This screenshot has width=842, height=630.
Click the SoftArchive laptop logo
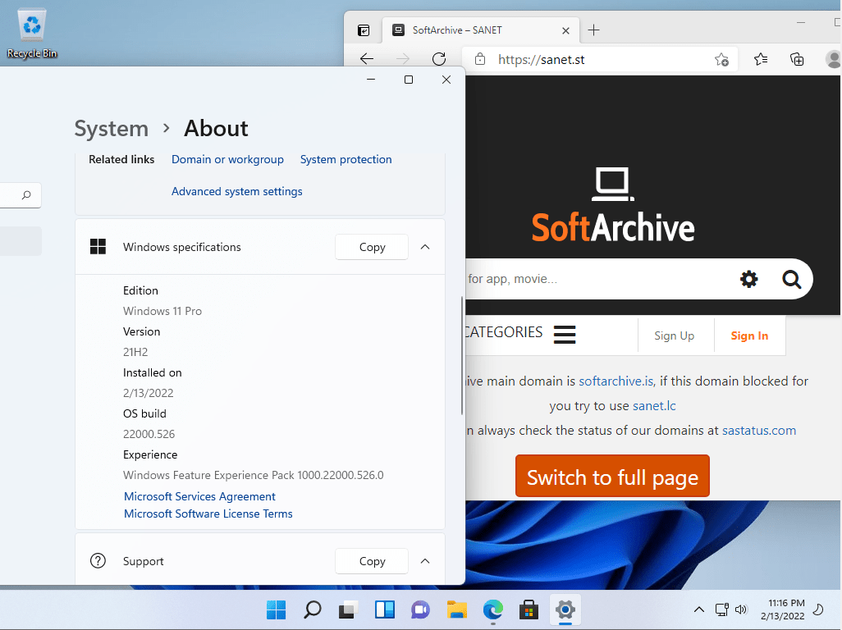coord(613,184)
